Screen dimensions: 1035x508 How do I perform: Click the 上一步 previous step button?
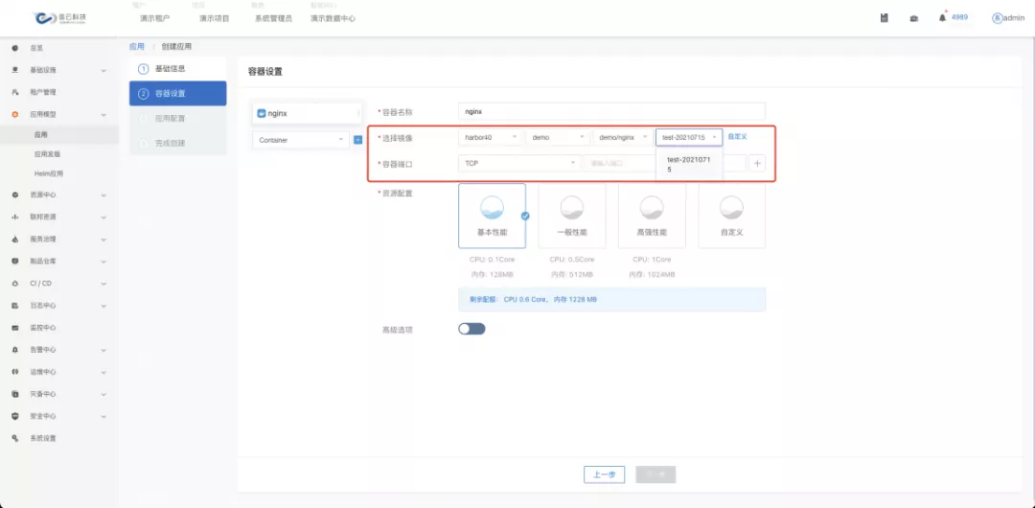point(604,474)
